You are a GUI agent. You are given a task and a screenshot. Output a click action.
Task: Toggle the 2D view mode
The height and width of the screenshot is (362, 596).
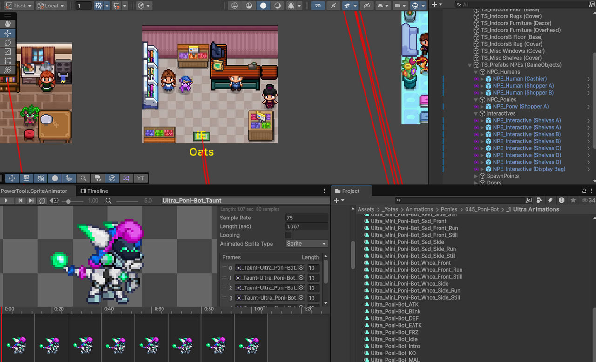coord(317,5)
